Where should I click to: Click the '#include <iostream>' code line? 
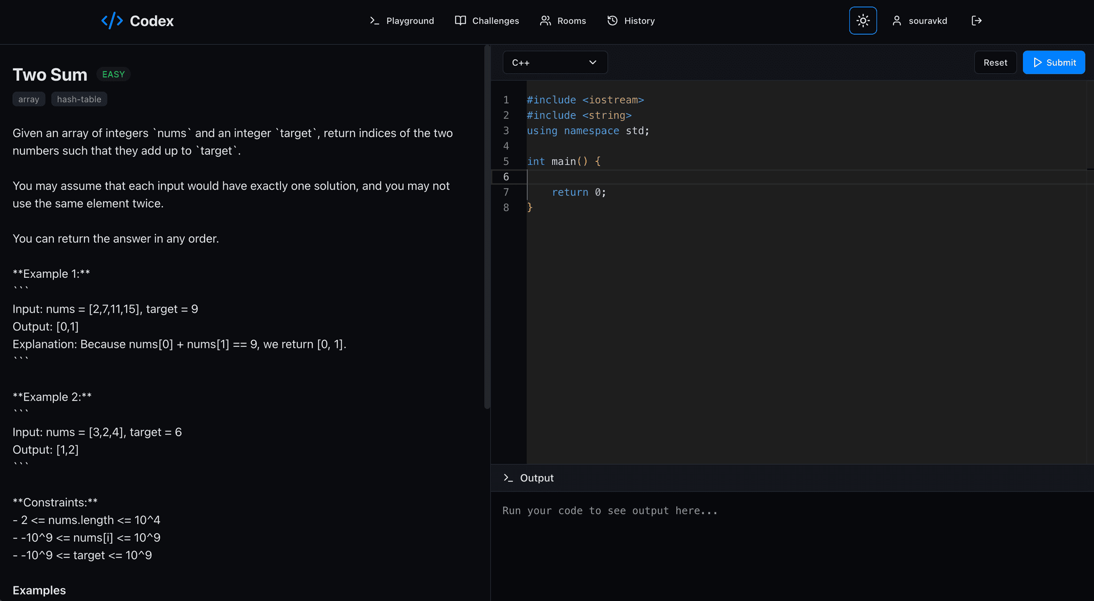pyautogui.click(x=585, y=100)
